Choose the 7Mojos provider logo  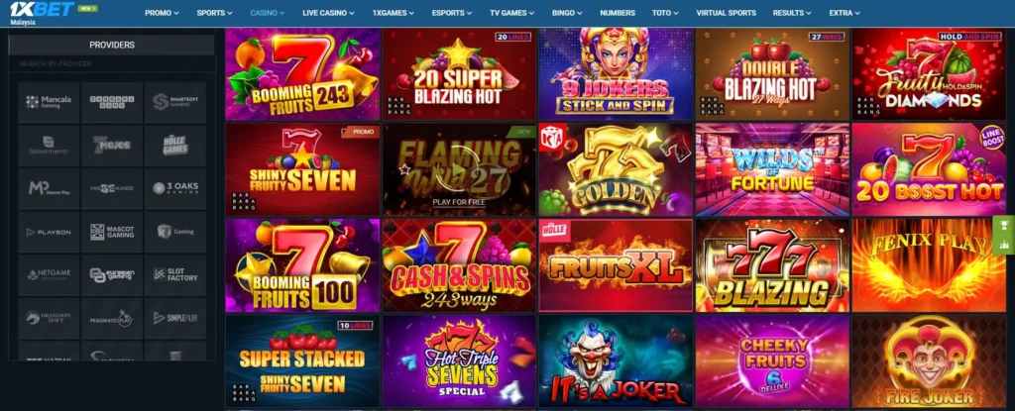pyautogui.click(x=112, y=145)
